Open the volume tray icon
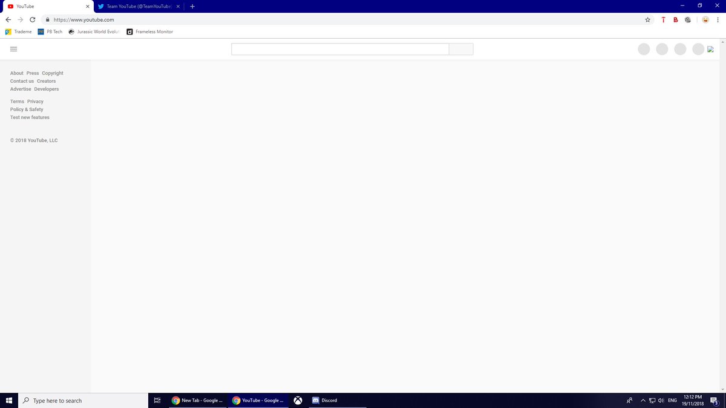The width and height of the screenshot is (726, 408). point(661,400)
